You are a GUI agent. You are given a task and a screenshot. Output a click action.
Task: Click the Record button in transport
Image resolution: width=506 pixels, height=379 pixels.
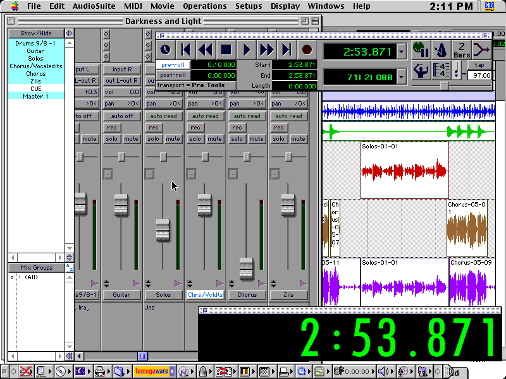[x=307, y=49]
